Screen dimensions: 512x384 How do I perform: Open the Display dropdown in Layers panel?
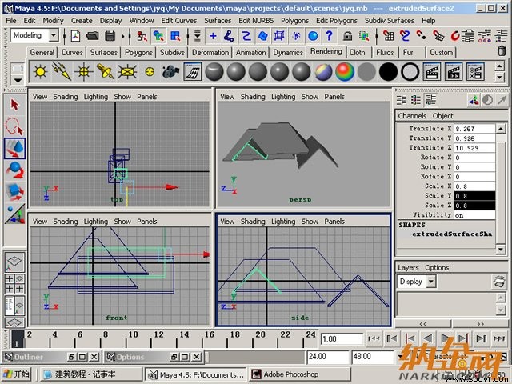[x=431, y=281]
